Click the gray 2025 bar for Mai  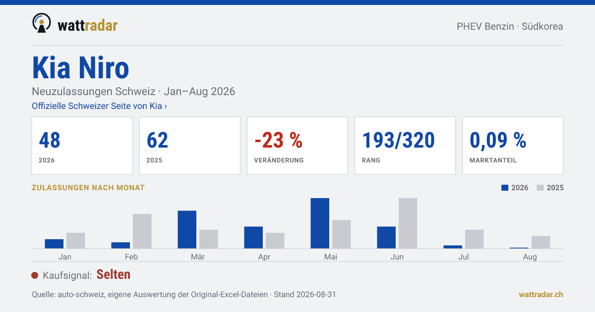[342, 234]
